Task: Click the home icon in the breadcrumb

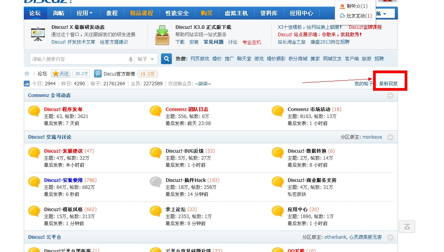Action: (x=27, y=73)
